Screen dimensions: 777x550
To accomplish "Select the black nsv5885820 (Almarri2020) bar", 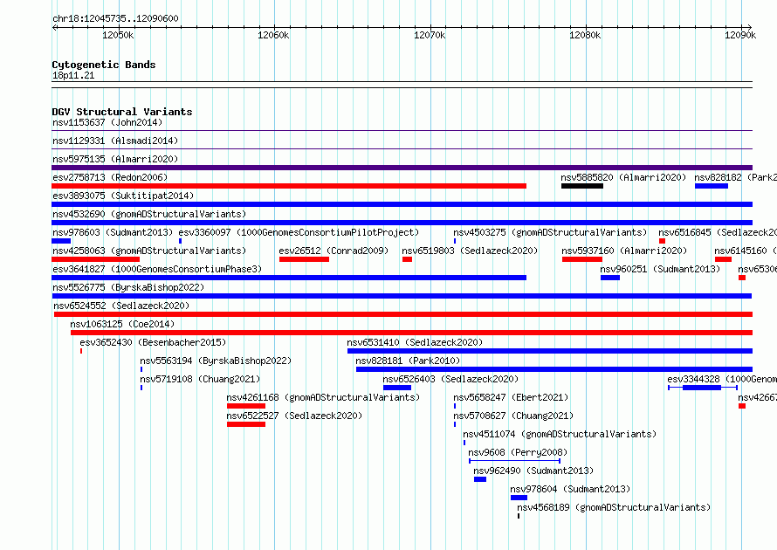I will pos(582,186).
